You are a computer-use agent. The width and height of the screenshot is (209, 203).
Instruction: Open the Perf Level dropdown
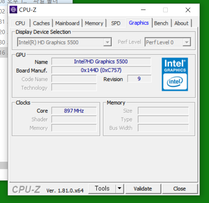(168, 42)
